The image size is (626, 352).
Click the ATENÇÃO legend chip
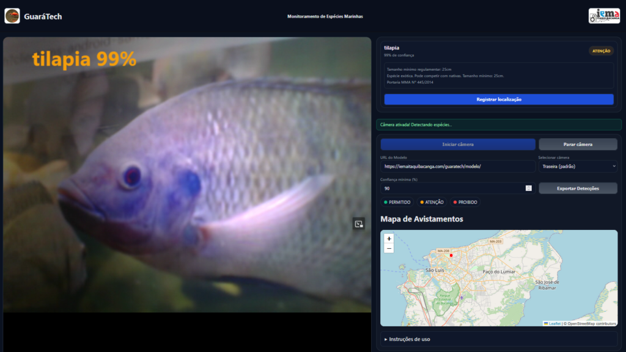(432, 202)
